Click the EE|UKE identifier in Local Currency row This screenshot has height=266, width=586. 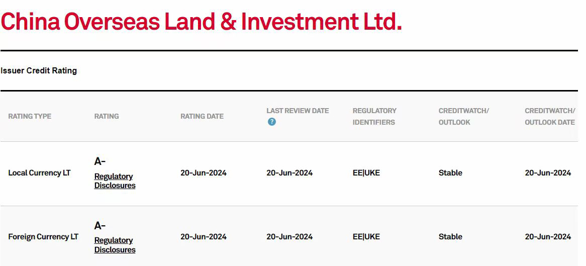tap(366, 173)
